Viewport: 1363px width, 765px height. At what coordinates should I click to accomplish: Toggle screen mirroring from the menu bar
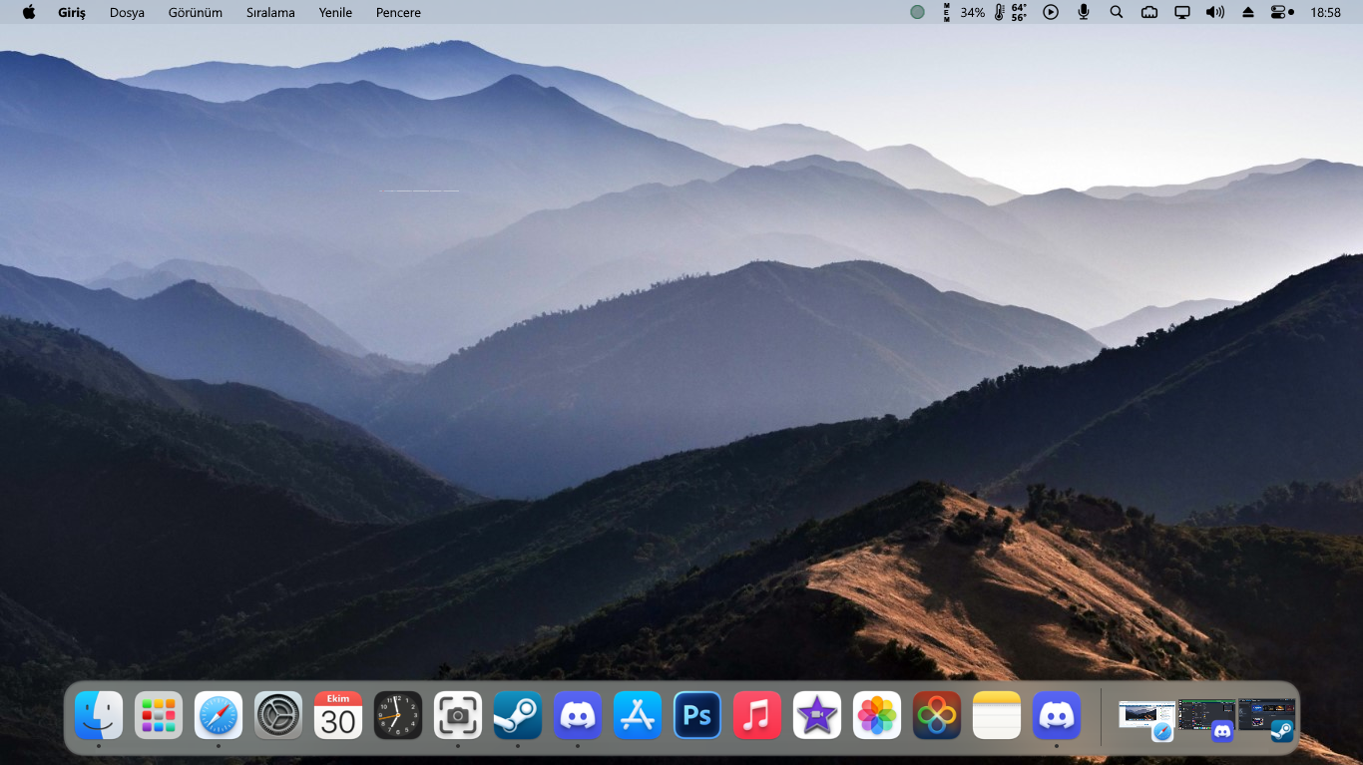(x=1182, y=12)
